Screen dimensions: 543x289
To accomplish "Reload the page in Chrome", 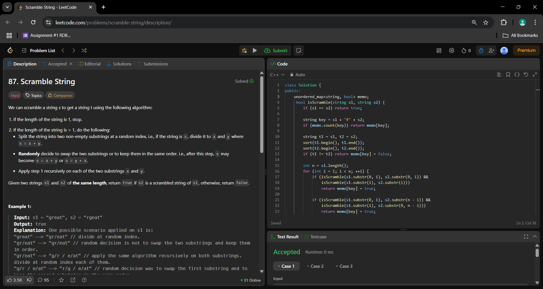I will pyautogui.click(x=33, y=22).
